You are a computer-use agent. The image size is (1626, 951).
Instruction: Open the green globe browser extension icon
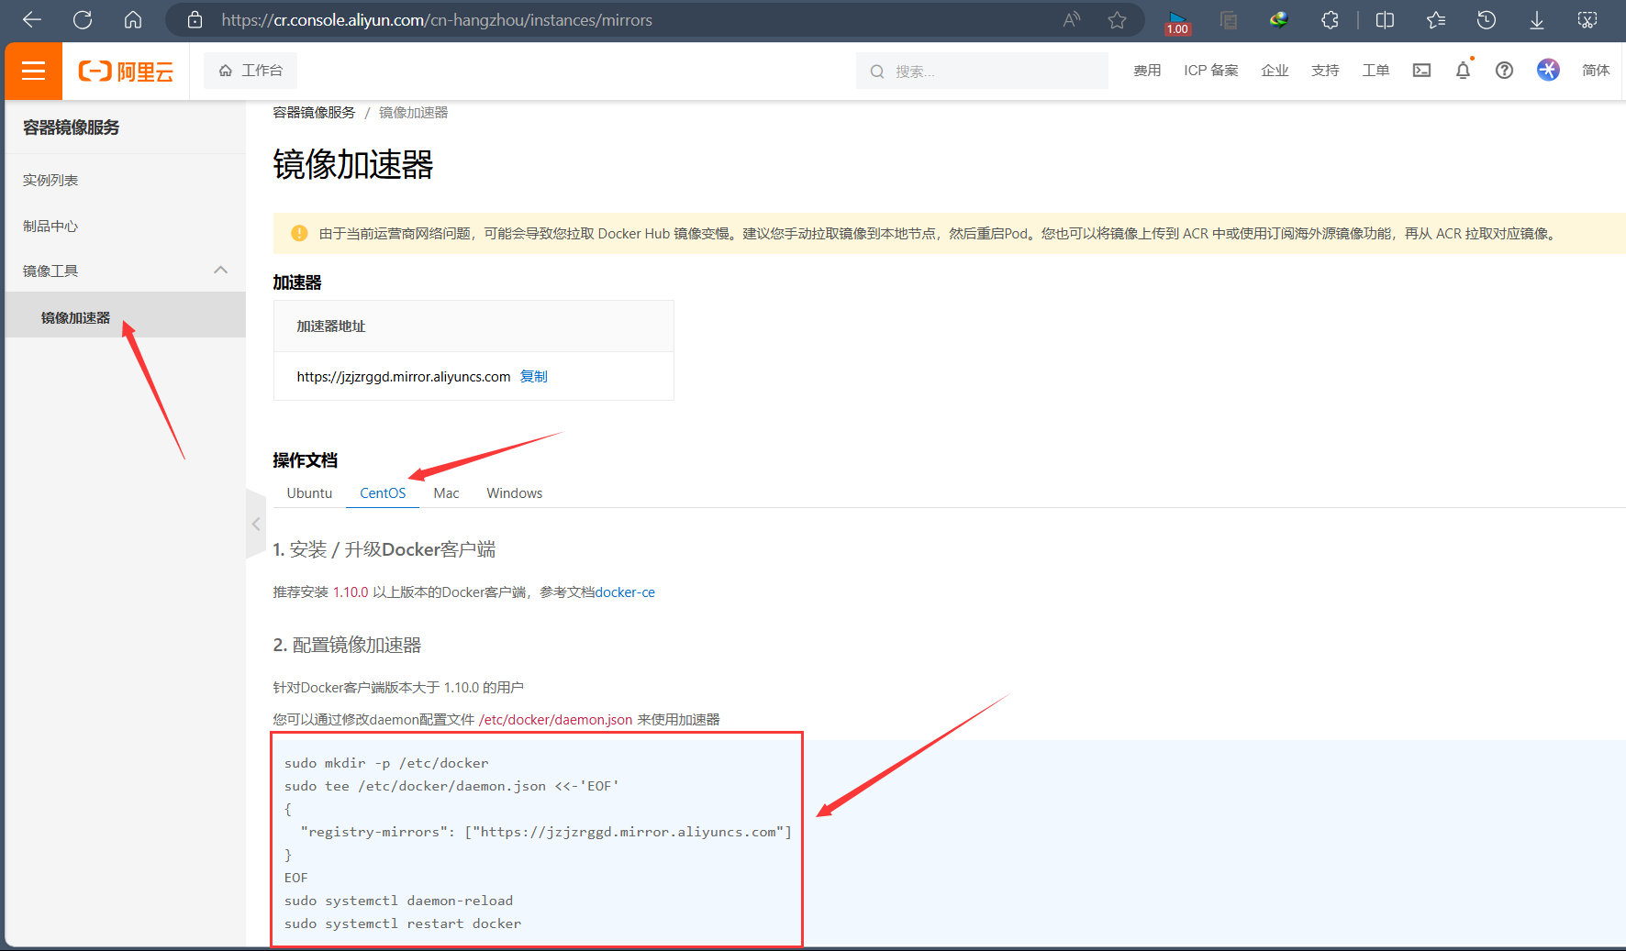tap(1279, 19)
